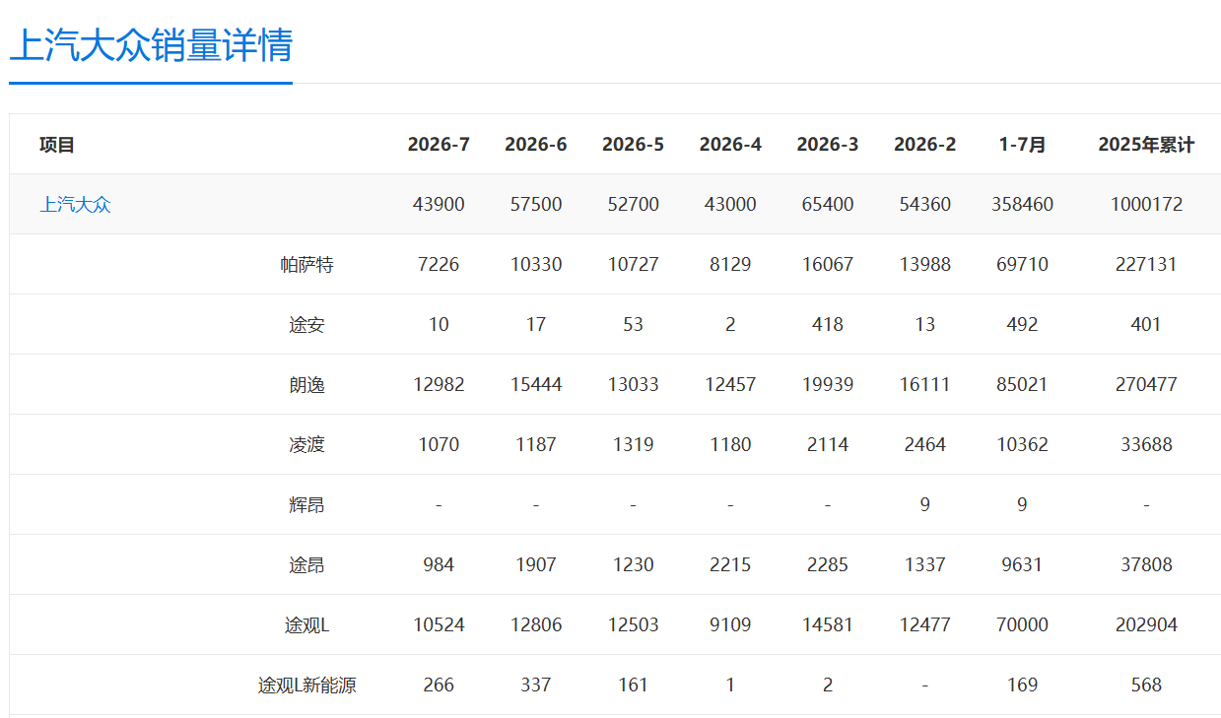Click 途观L新能源 value 337
The image size is (1221, 718).
(x=536, y=685)
